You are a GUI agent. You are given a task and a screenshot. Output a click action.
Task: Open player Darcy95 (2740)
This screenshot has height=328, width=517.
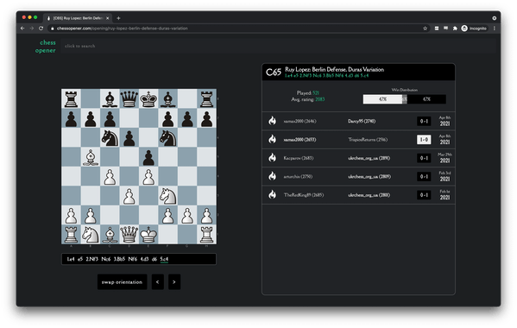[362, 121]
